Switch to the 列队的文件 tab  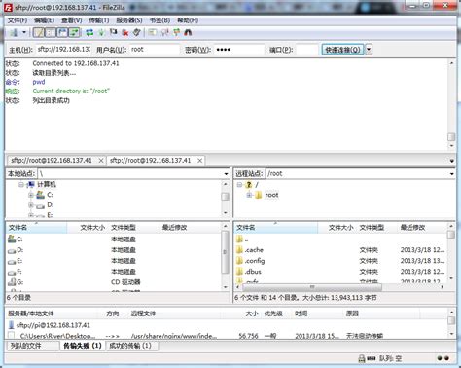(33, 346)
